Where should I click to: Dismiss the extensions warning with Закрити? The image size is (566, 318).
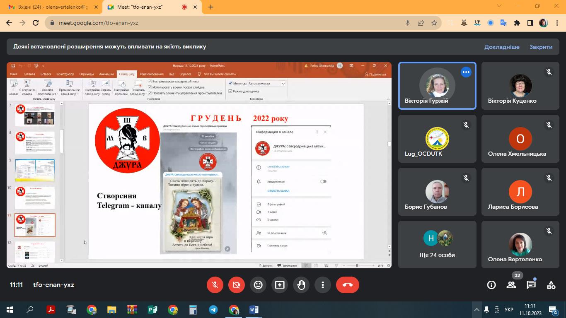pyautogui.click(x=541, y=47)
